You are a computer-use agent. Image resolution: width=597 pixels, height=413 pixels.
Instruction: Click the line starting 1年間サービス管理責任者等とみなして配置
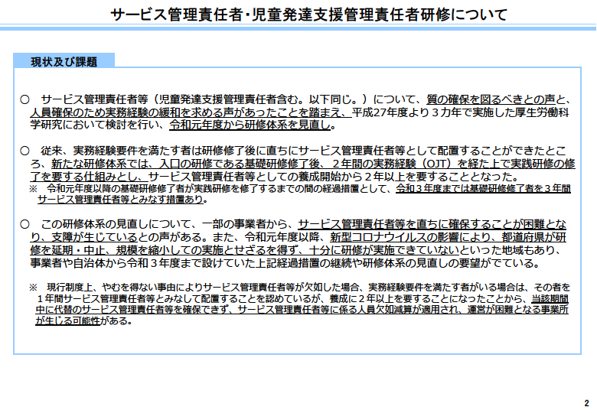(x=302, y=298)
